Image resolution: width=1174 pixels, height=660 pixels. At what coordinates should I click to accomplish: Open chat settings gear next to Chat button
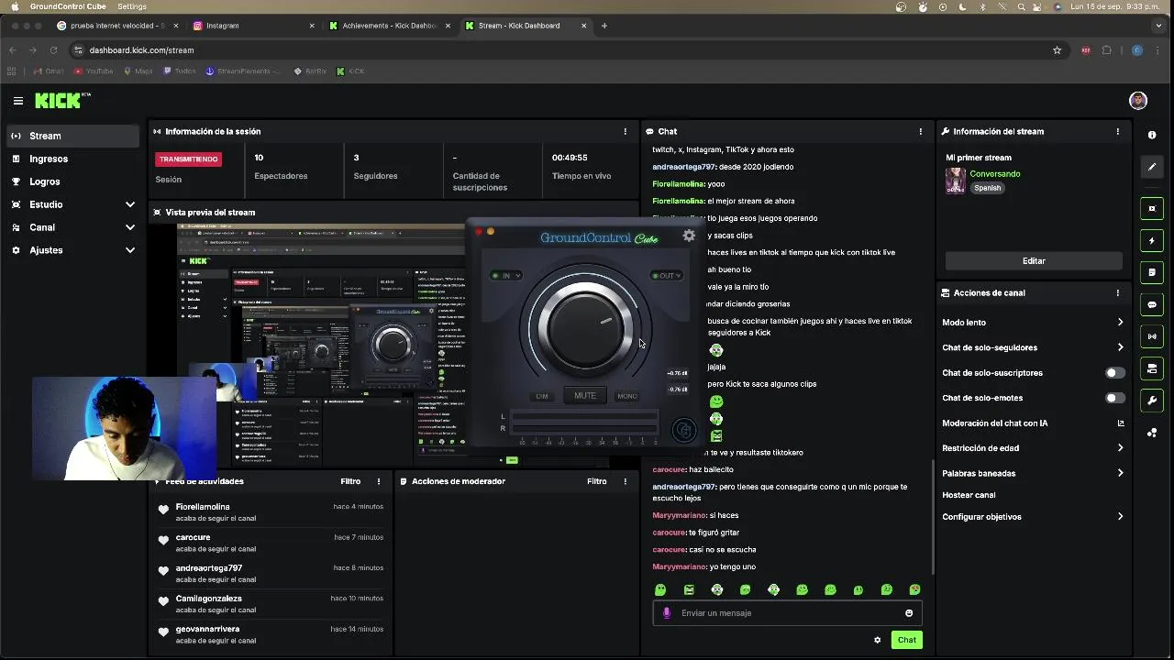(x=877, y=640)
